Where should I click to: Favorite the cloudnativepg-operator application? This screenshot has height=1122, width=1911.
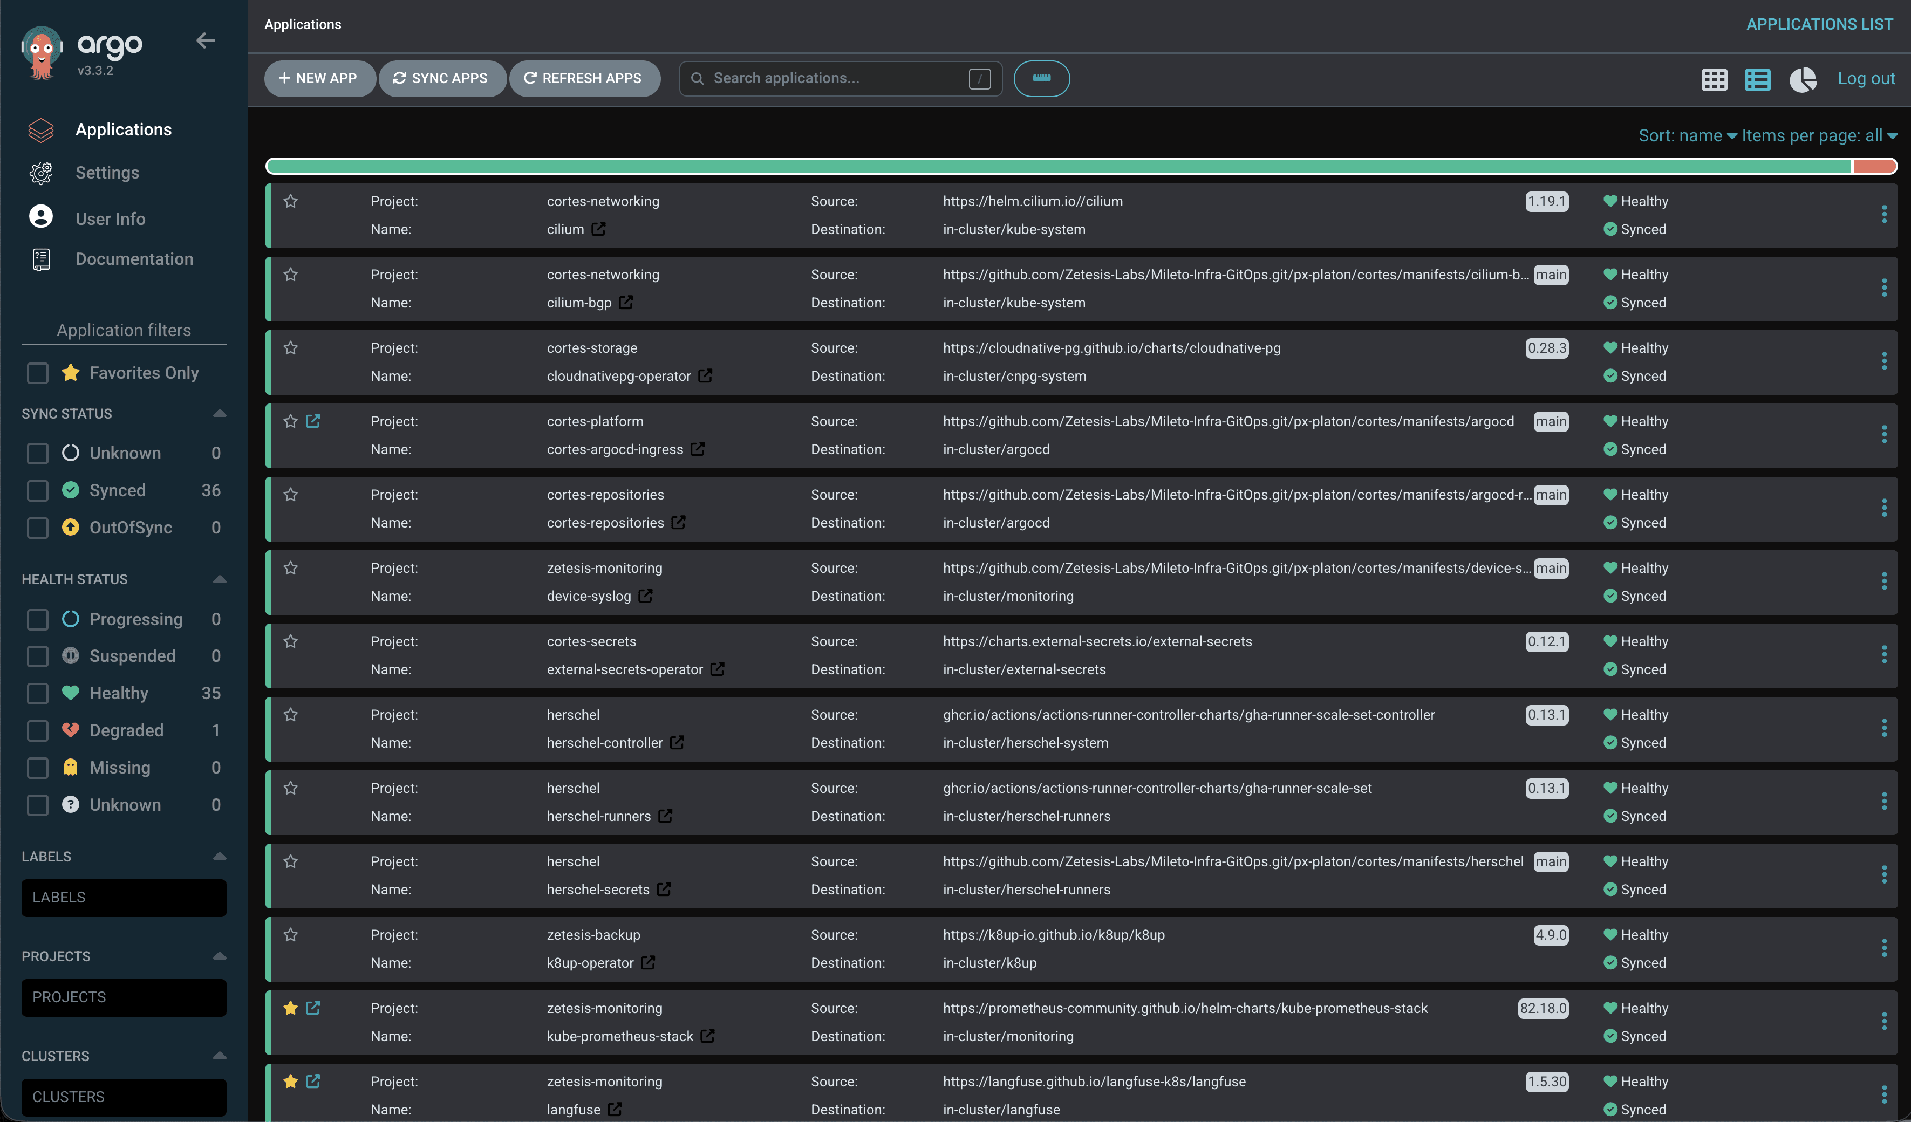click(x=290, y=348)
